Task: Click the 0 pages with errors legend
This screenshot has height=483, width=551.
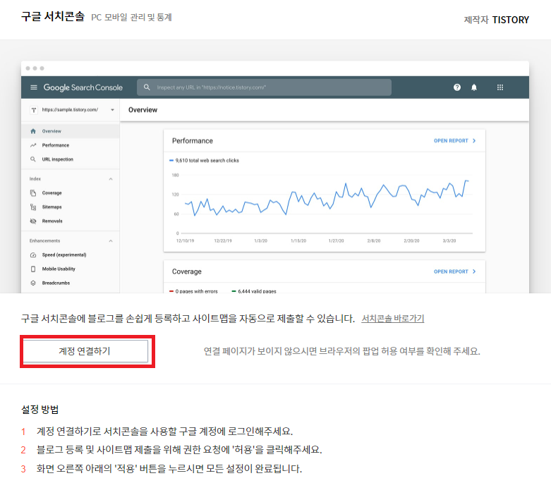Action: tap(193, 291)
